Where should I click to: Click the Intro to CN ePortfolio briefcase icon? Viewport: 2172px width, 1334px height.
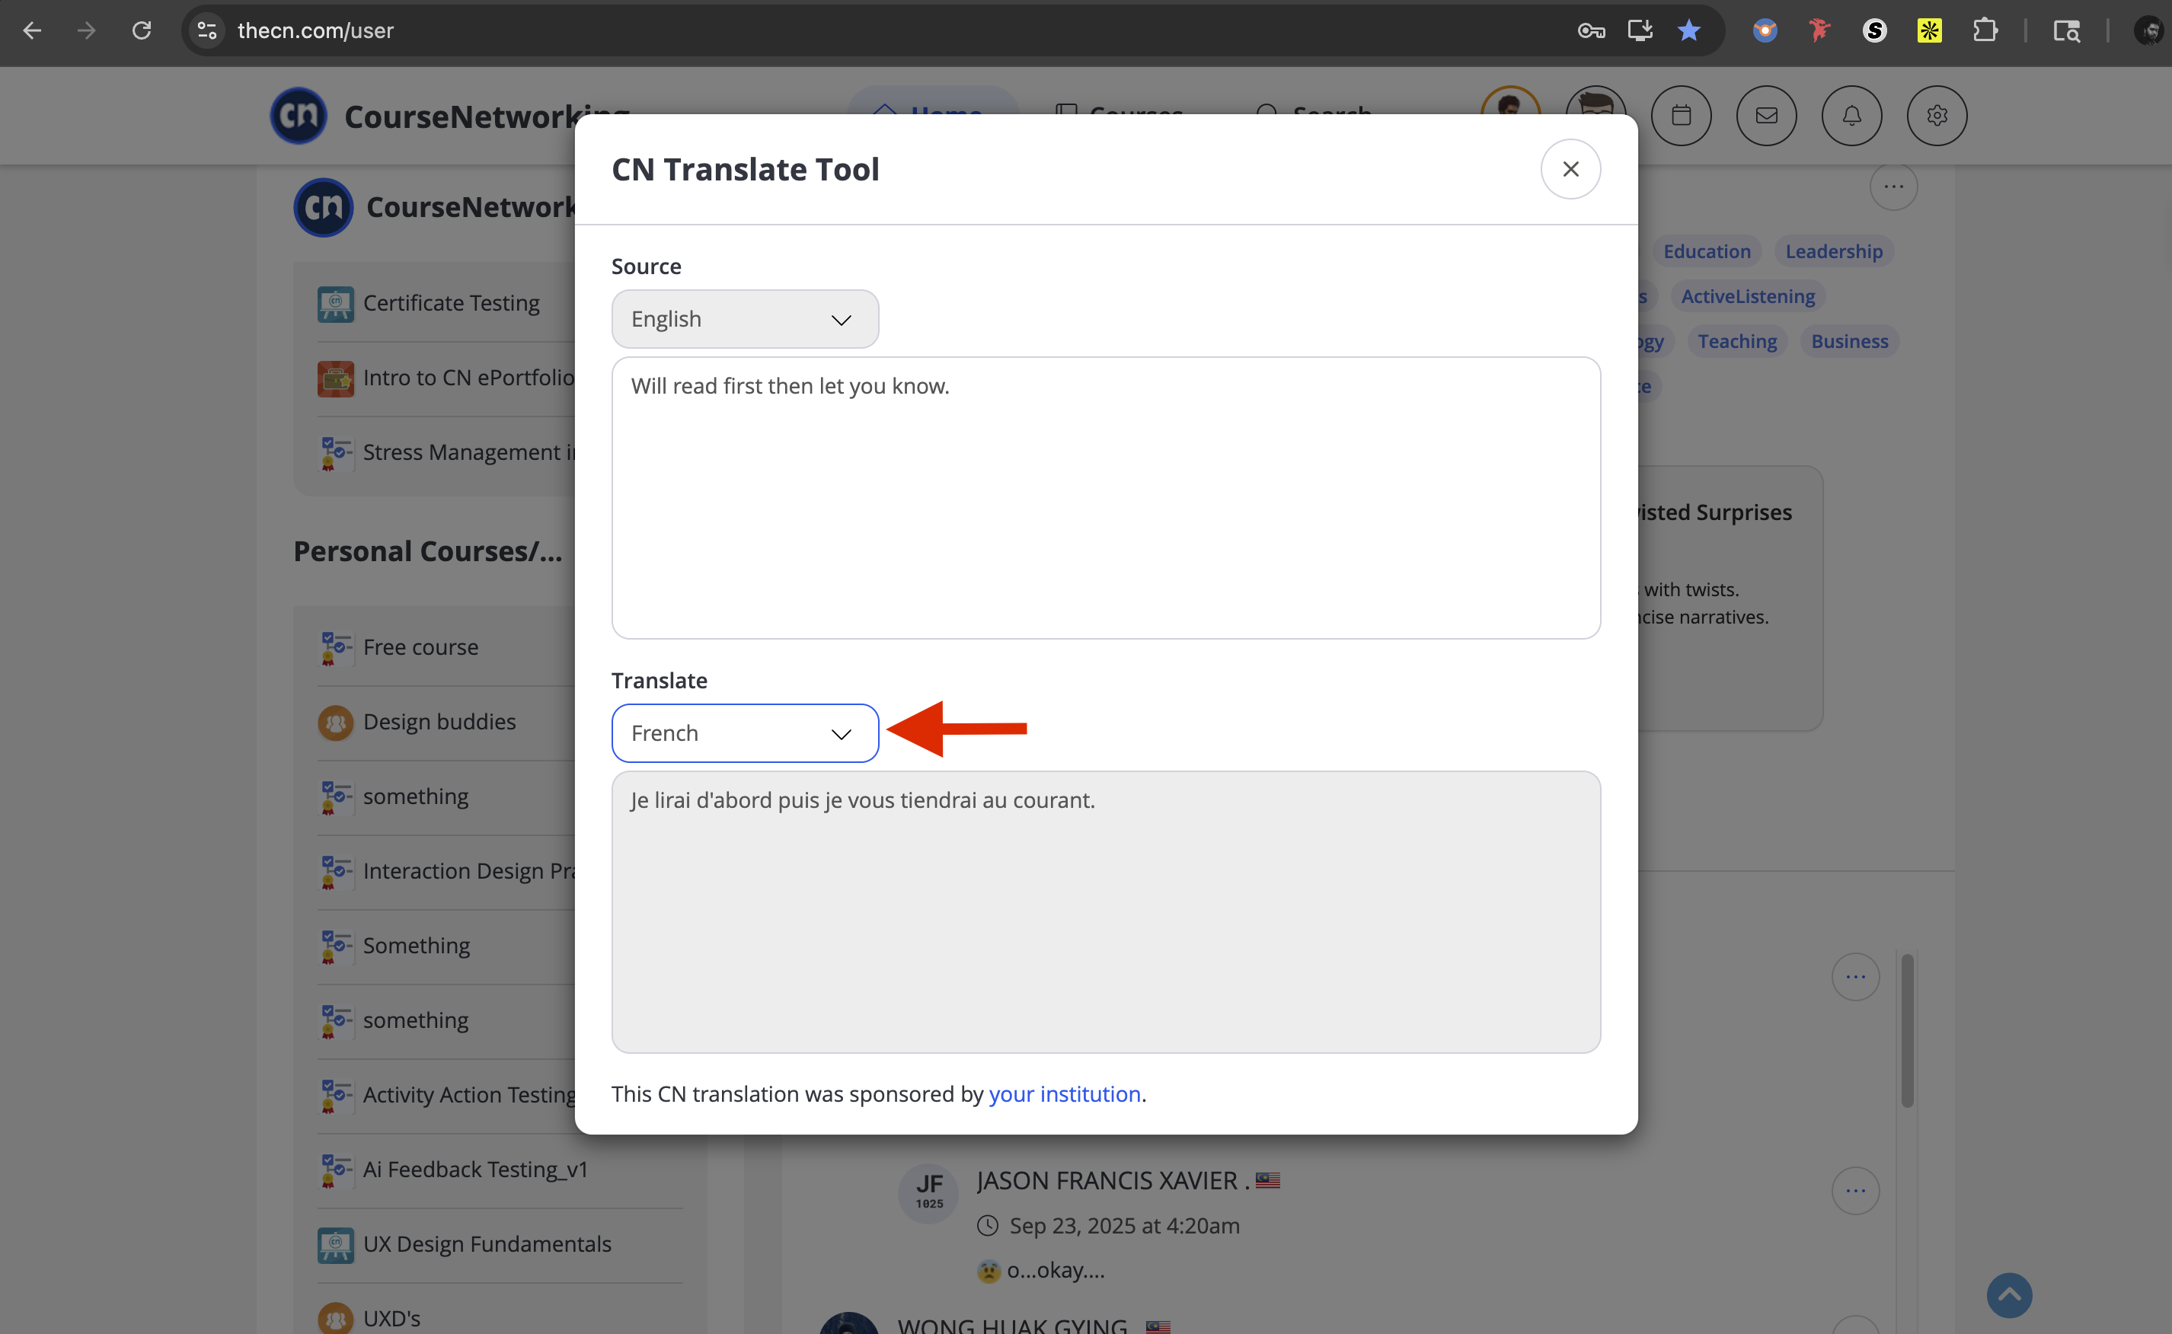[335, 378]
